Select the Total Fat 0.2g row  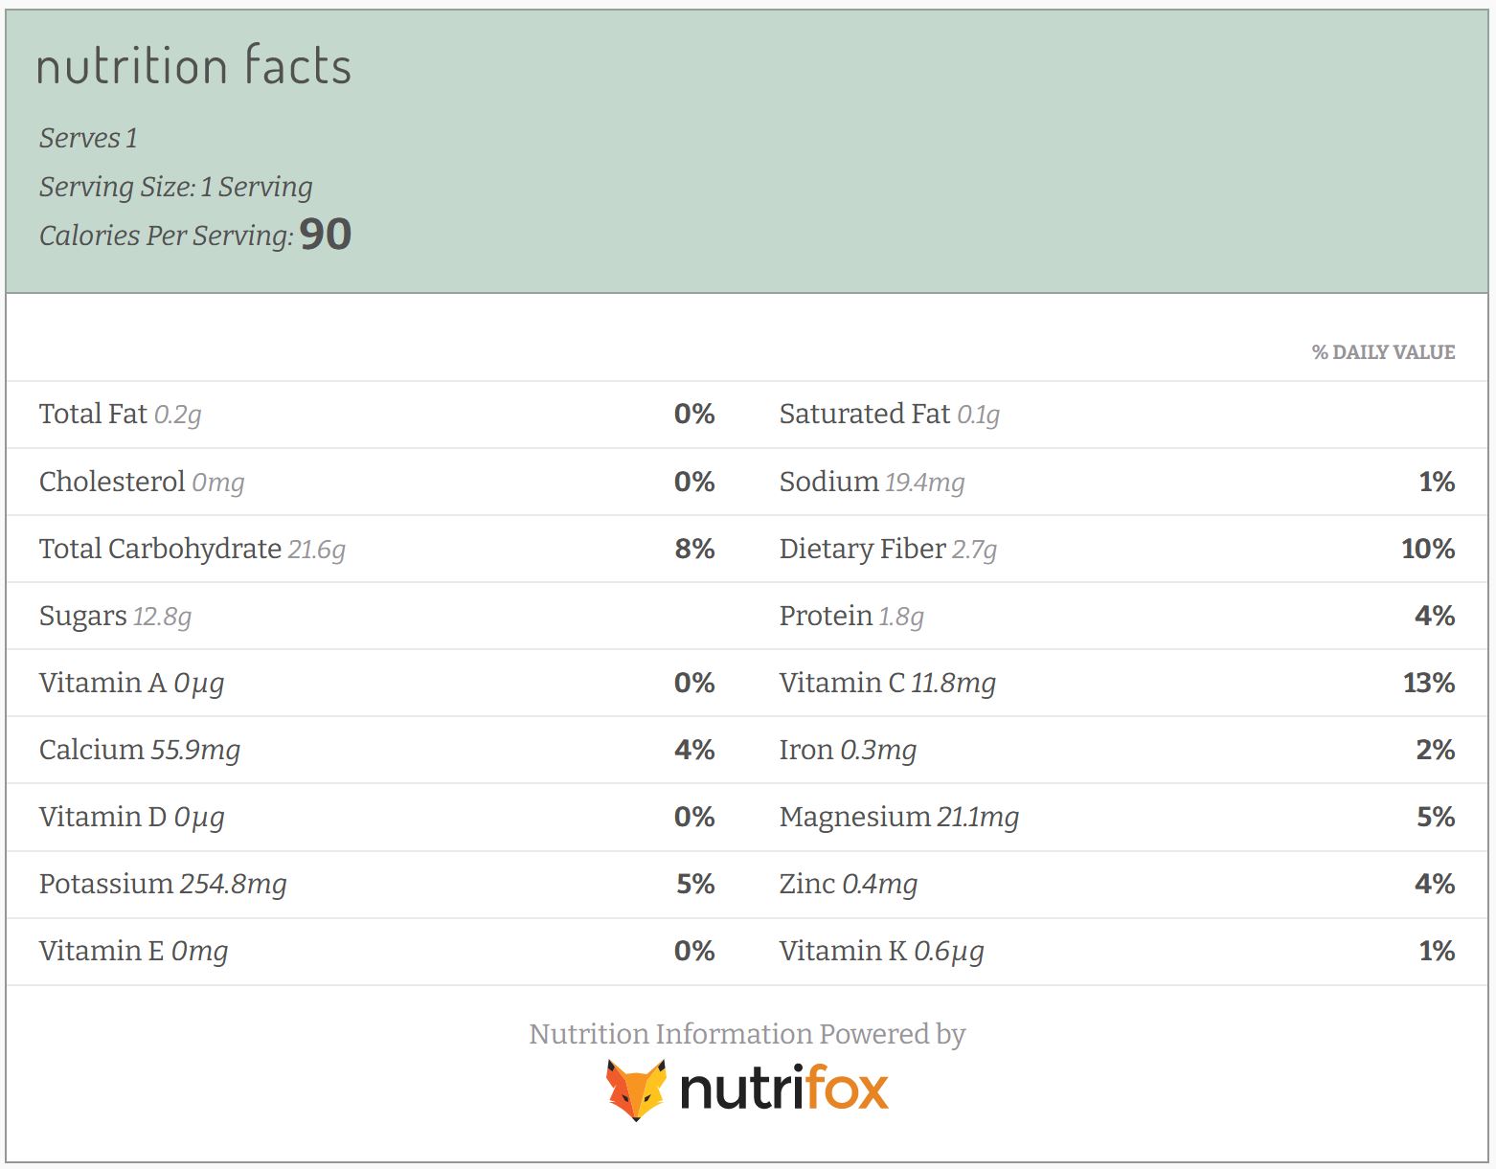(377, 415)
